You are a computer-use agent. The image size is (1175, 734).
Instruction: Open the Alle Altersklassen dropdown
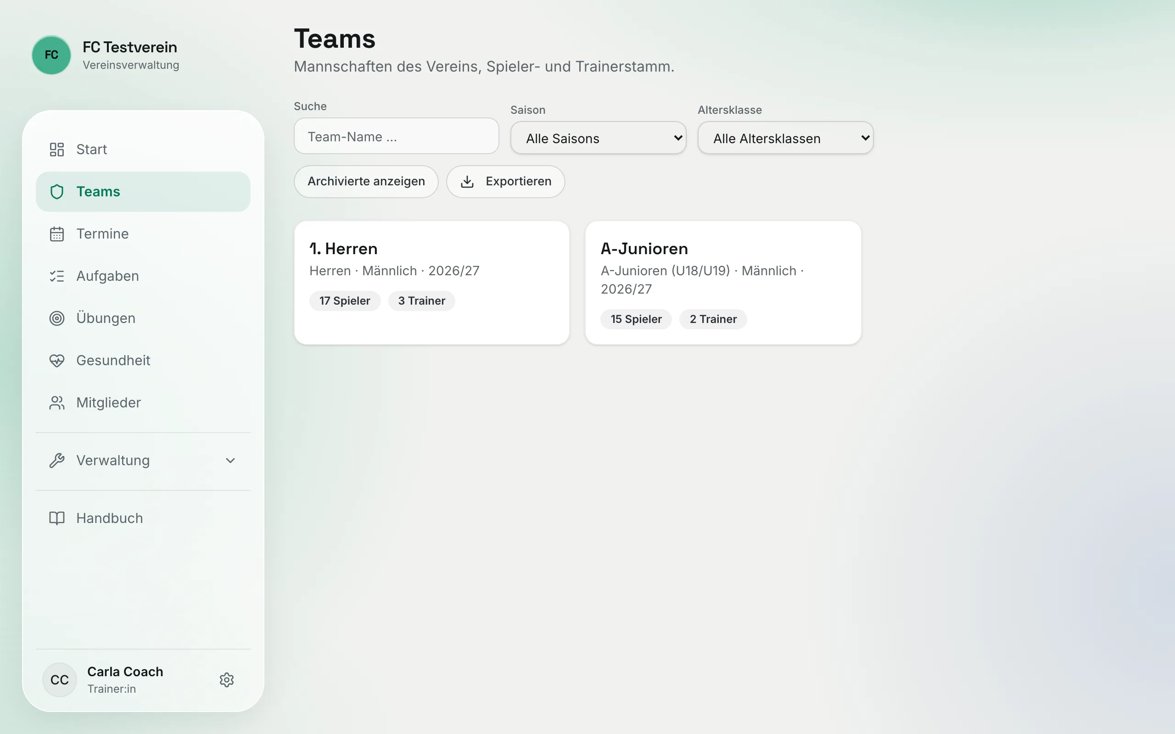785,139
